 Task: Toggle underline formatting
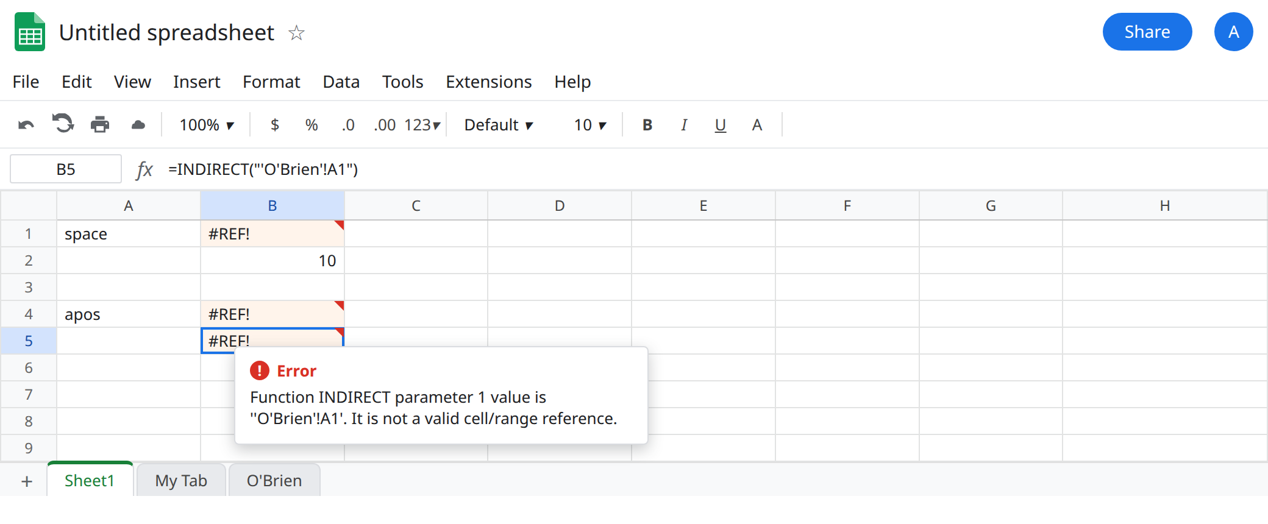pyautogui.click(x=721, y=125)
